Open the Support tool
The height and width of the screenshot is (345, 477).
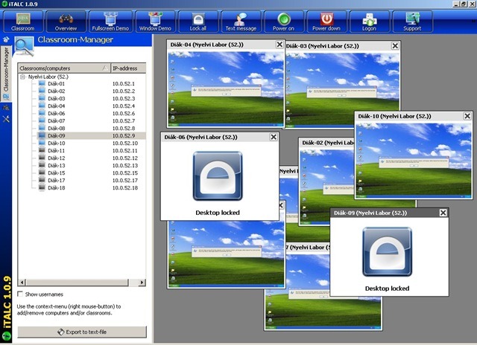click(x=412, y=20)
